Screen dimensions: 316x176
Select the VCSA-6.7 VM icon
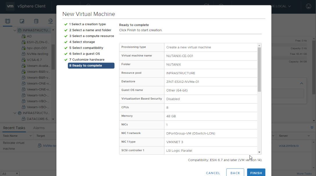tap(24, 60)
